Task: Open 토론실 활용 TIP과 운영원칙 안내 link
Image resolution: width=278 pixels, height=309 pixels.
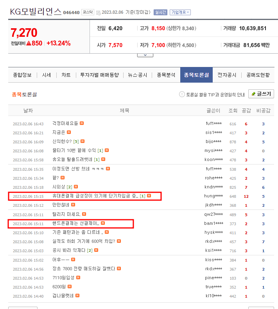Action: click(215, 95)
